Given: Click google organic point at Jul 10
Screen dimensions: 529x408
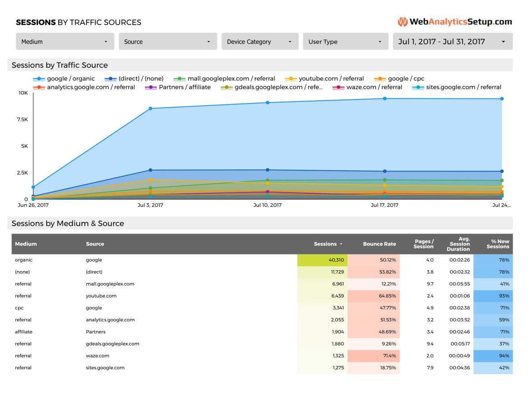Looking at the screenshot, I should pyautogui.click(x=268, y=103).
